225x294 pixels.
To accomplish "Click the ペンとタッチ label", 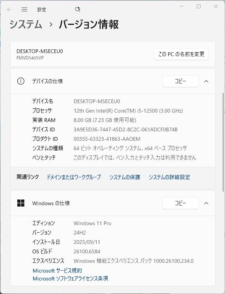I will point(44,157).
